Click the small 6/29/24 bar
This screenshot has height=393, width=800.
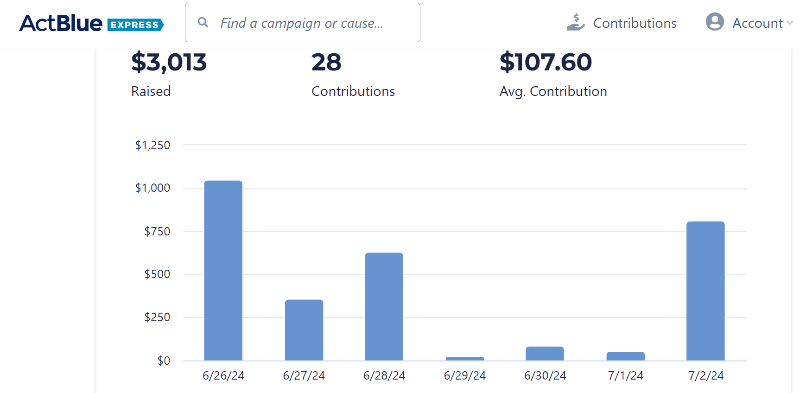pyautogui.click(x=464, y=359)
